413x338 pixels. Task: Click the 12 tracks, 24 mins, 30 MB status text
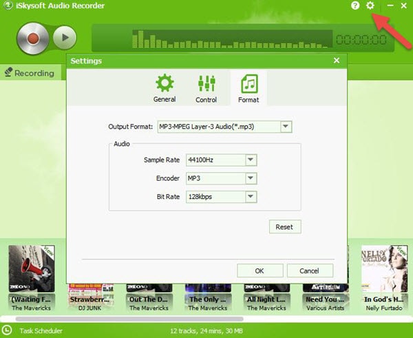coord(206,331)
